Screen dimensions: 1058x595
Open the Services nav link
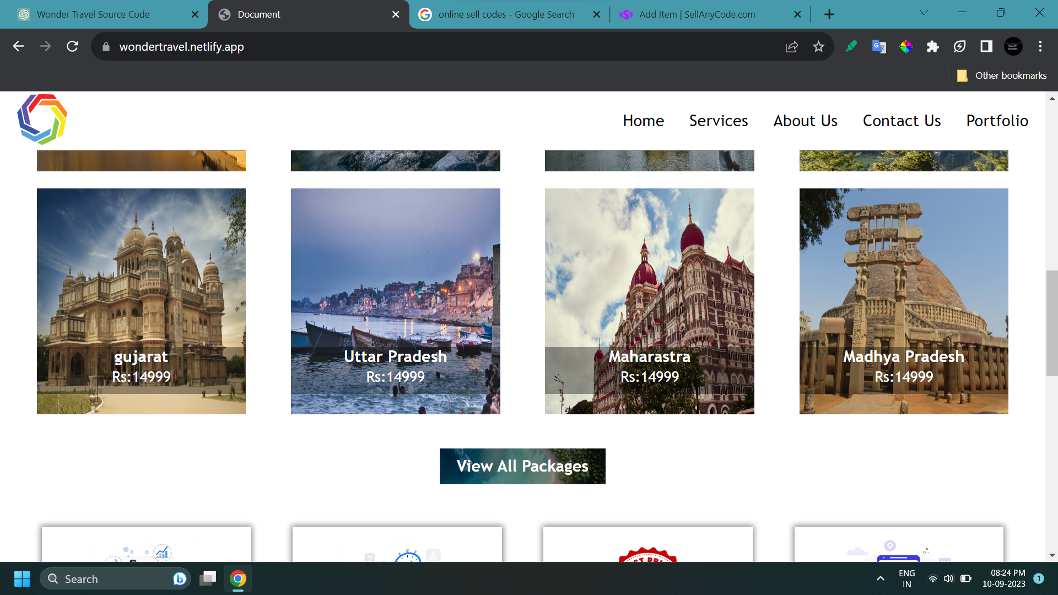718,121
